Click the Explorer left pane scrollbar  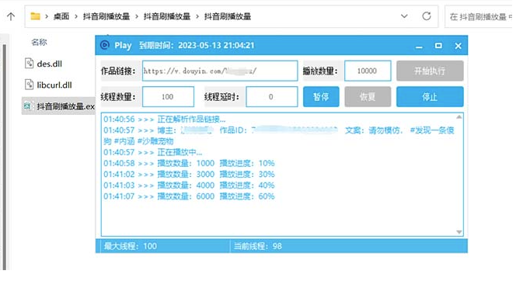pyautogui.click(x=5, y=157)
